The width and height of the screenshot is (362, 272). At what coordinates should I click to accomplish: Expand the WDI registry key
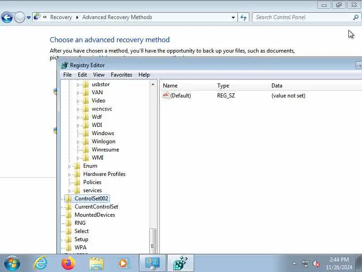[78, 126]
